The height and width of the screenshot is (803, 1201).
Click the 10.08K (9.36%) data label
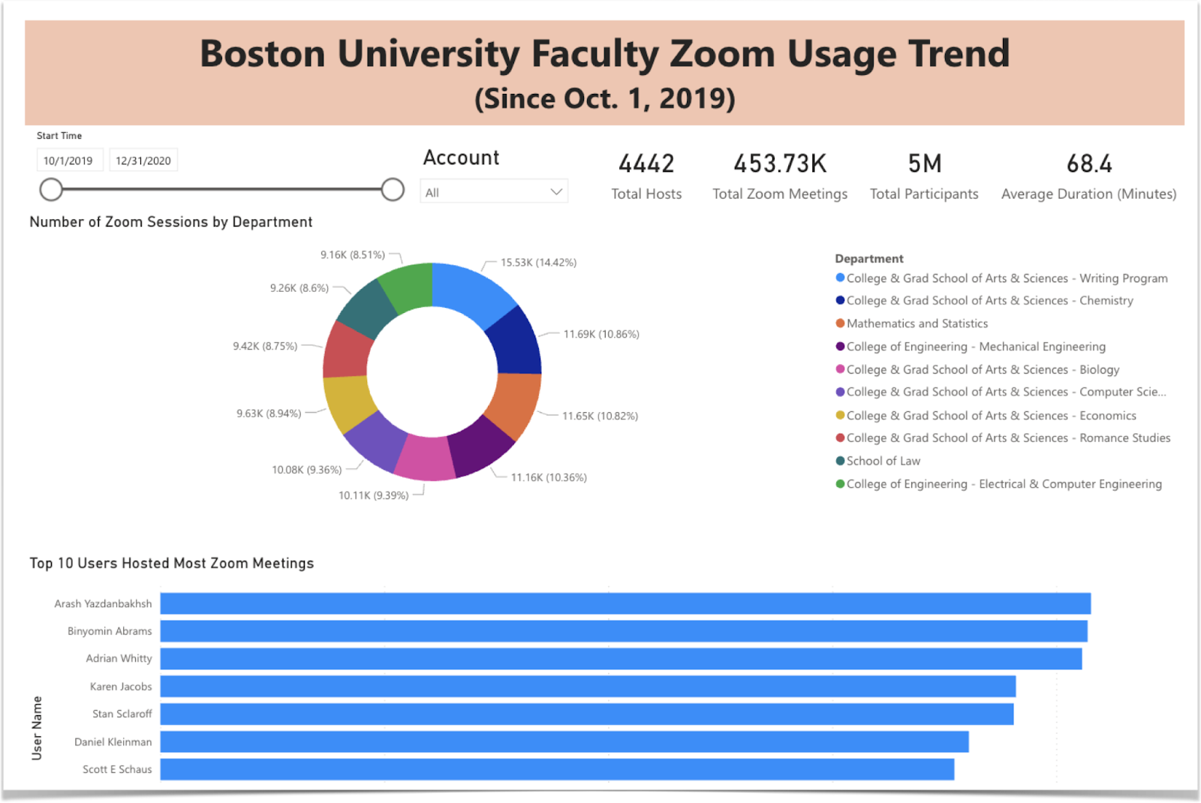click(307, 470)
